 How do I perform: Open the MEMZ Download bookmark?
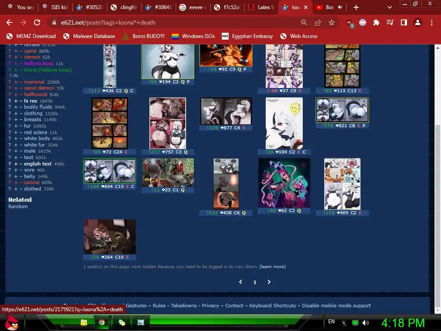tap(31, 36)
